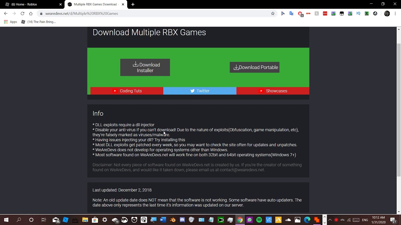
Task: Click the 'Try installing this' link
Action: click(169, 140)
